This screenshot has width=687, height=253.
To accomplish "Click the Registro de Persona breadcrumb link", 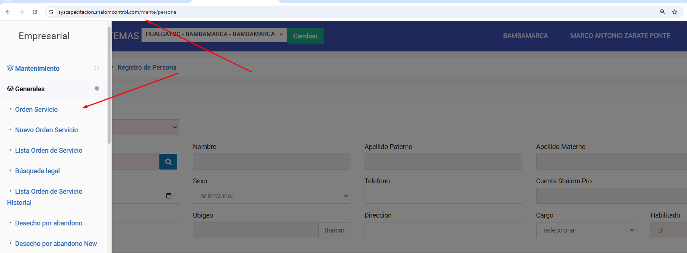I will [147, 67].
